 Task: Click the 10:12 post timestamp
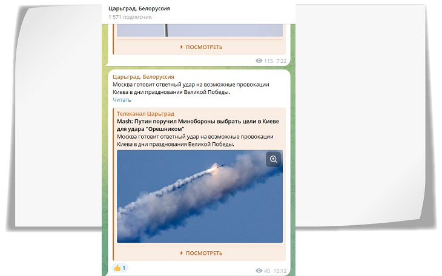tap(280, 271)
